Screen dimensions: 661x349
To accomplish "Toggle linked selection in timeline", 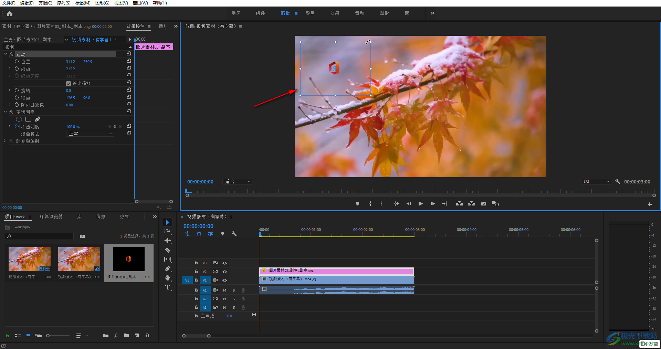I will coord(211,234).
